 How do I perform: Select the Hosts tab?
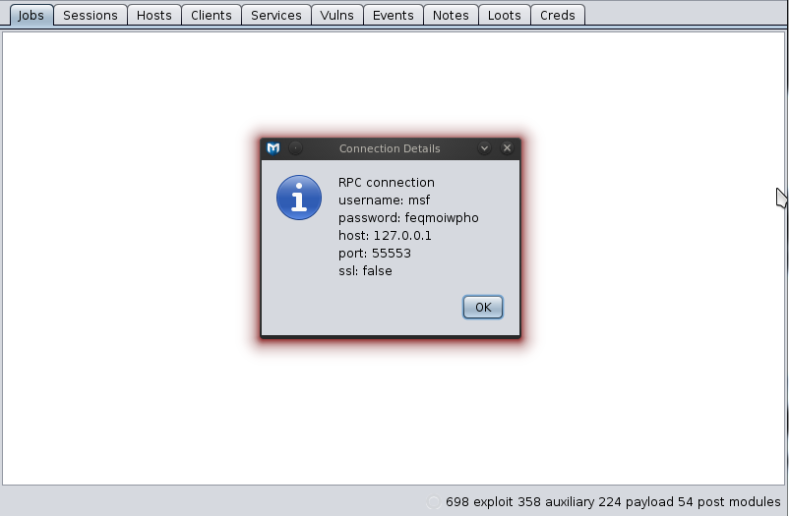(154, 15)
